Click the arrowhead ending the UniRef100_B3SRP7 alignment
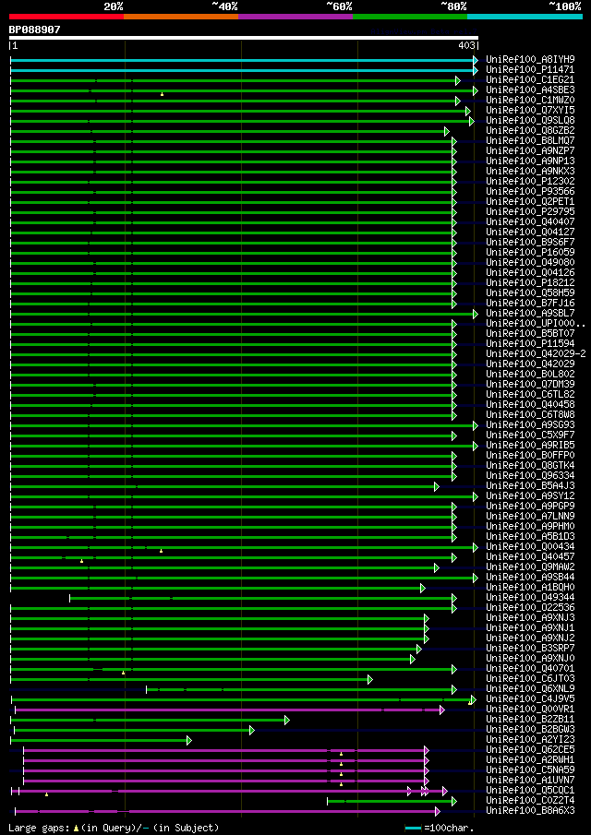This screenshot has height=835, width=591. (419, 650)
